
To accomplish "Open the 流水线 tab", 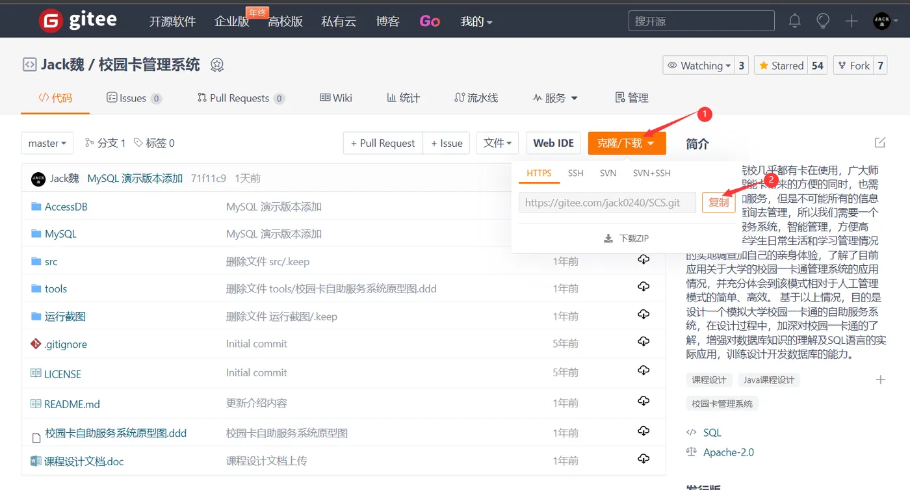I will [x=476, y=98].
